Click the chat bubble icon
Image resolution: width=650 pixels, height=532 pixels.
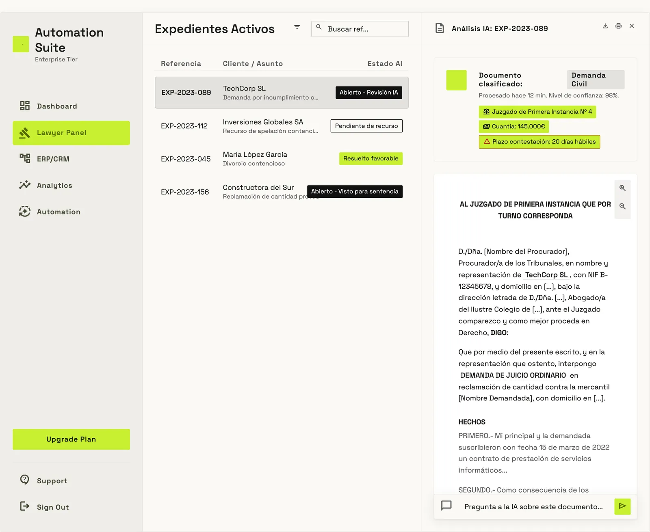coord(446,506)
